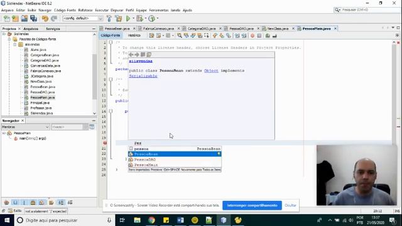Viewport: 402px width, 226px height.
Task: Open File Explorer from the taskbar
Action: (137, 220)
